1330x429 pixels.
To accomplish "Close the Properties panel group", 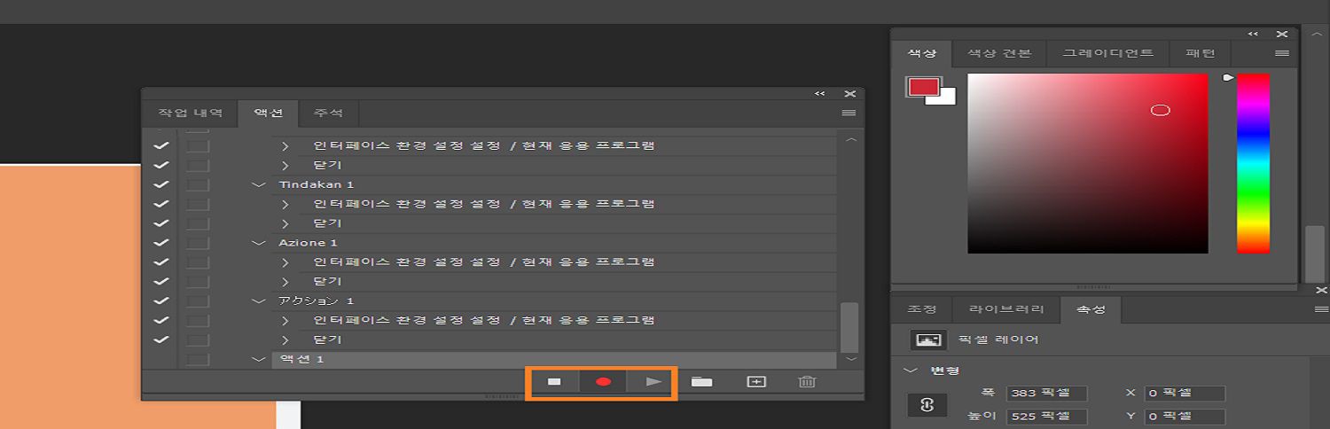I will click(1322, 290).
